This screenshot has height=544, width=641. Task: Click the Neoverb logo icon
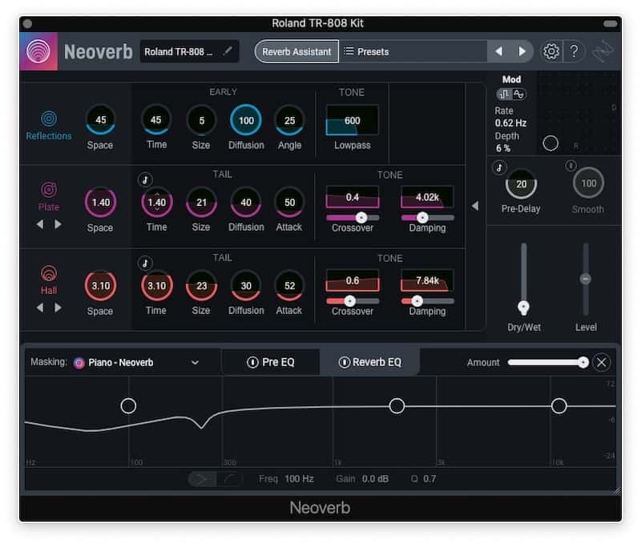click(x=38, y=51)
